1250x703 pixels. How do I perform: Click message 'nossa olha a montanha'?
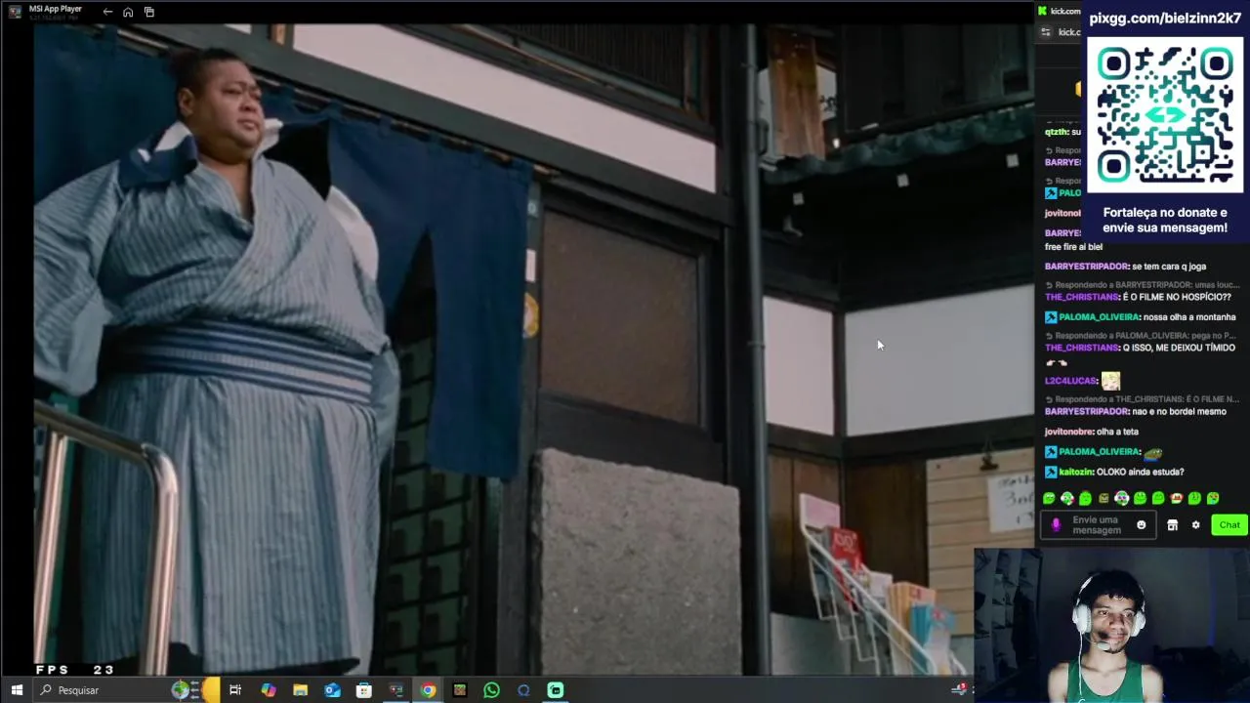click(x=1189, y=317)
